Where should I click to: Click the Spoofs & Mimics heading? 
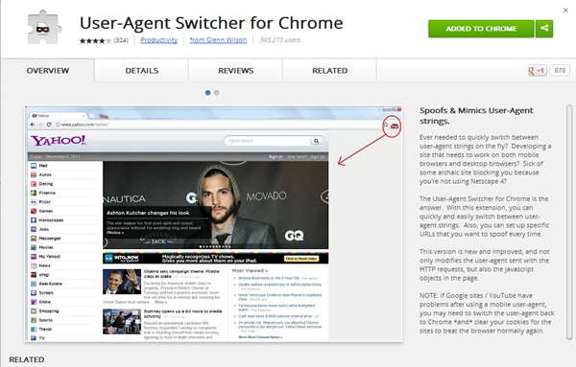pyautogui.click(x=476, y=116)
